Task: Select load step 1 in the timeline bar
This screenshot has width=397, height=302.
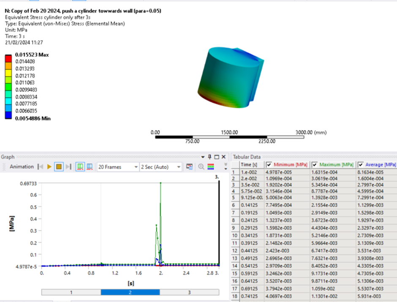Action: [x=71, y=292]
